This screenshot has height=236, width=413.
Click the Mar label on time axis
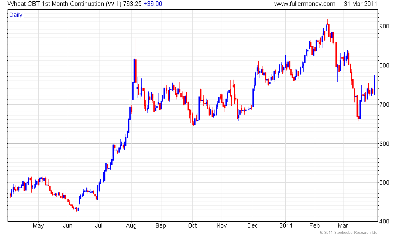(343, 226)
